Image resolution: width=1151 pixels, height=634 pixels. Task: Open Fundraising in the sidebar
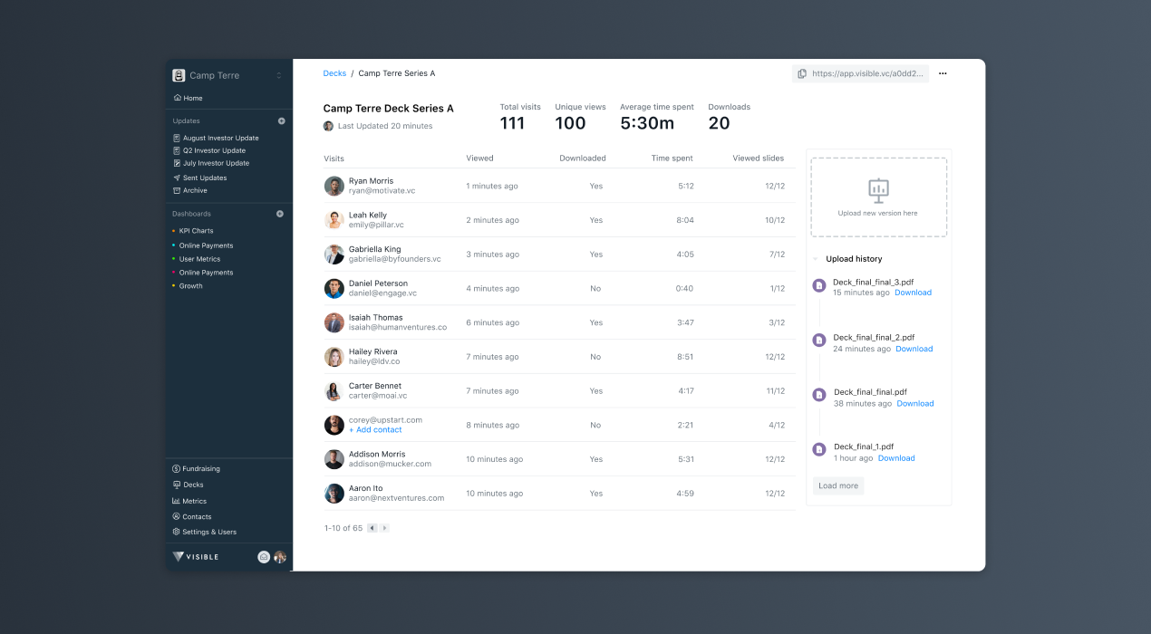pyautogui.click(x=200, y=469)
